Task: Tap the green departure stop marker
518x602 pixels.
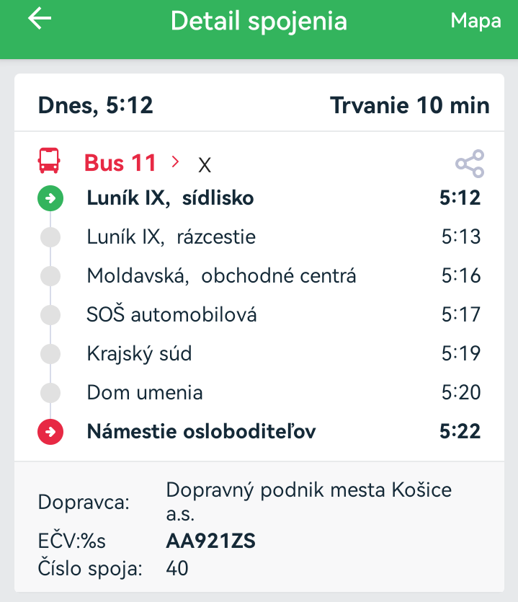Action: click(x=50, y=198)
